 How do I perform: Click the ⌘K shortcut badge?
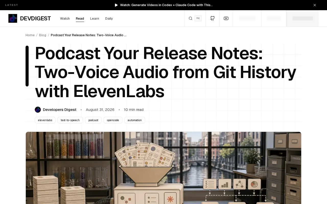(x=198, y=18)
